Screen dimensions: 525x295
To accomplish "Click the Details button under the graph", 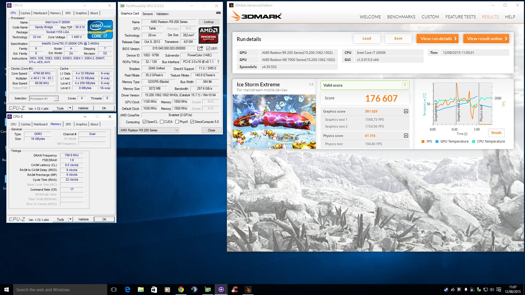I will [496, 133].
